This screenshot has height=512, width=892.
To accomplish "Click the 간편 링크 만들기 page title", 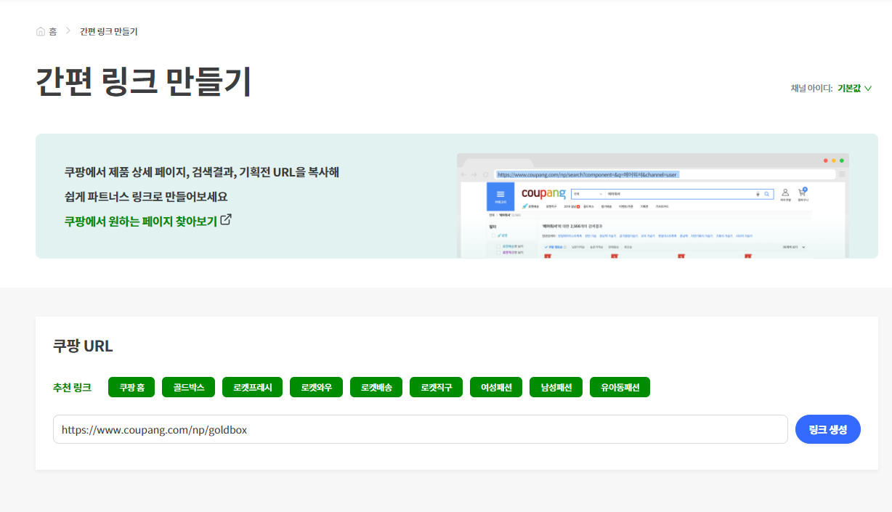I will 144,82.
